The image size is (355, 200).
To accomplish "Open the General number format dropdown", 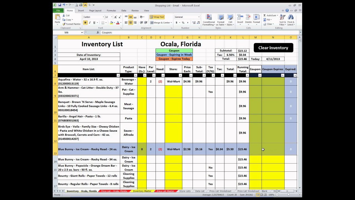I will [x=199, y=17].
